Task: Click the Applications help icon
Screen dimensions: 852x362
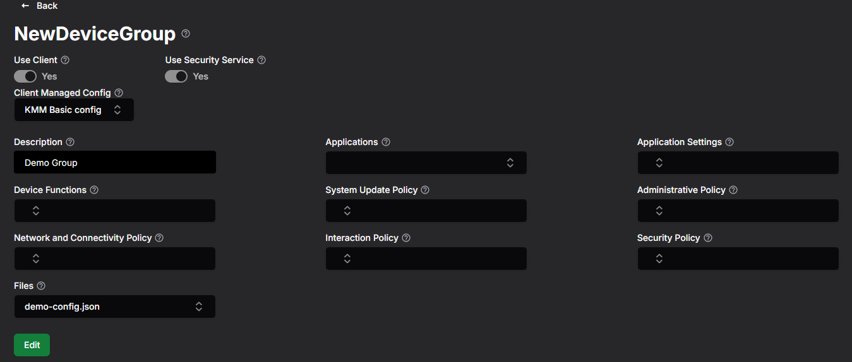Action: [x=386, y=142]
